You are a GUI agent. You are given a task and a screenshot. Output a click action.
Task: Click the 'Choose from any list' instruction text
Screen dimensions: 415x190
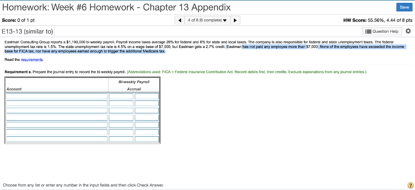pos(83,185)
